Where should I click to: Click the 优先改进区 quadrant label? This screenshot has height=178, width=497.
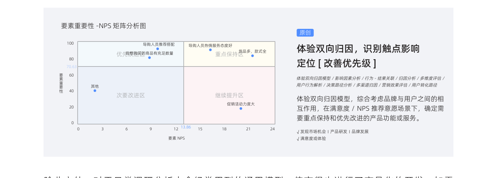pyautogui.click(x=131, y=54)
